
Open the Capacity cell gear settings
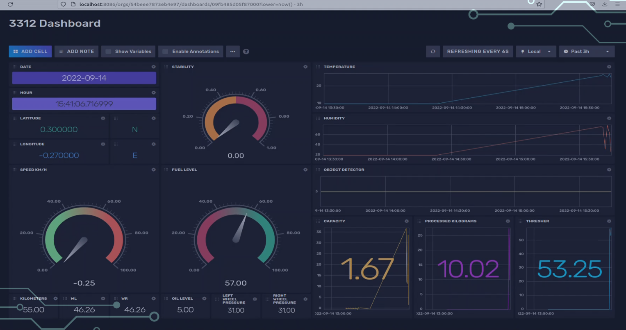[x=406, y=221]
